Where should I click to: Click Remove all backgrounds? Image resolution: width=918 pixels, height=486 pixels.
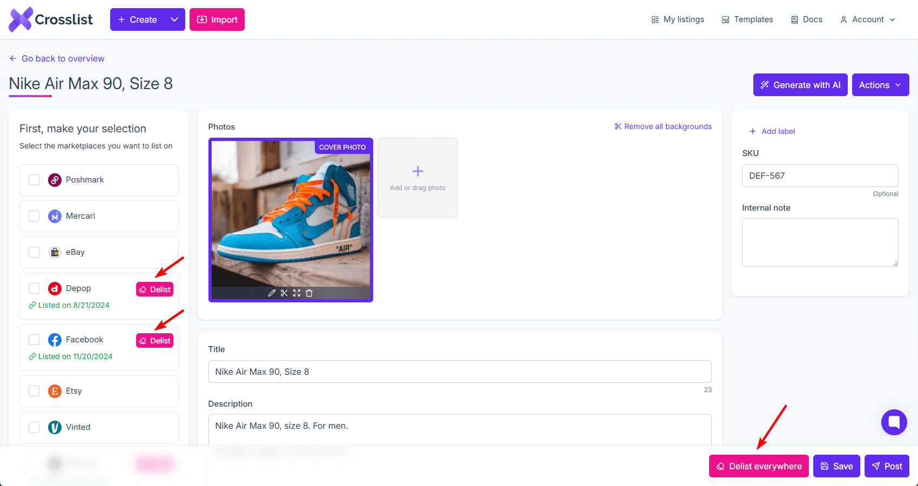click(663, 126)
